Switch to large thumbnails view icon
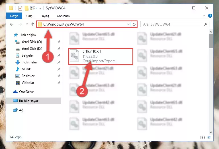Image resolution: width=219 pixels, height=149 pixels. (209, 138)
